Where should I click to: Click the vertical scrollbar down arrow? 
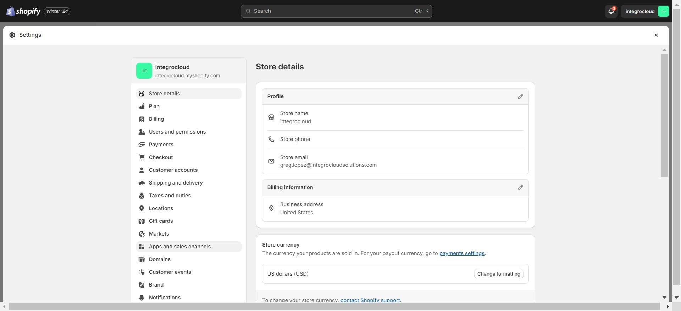click(664, 298)
